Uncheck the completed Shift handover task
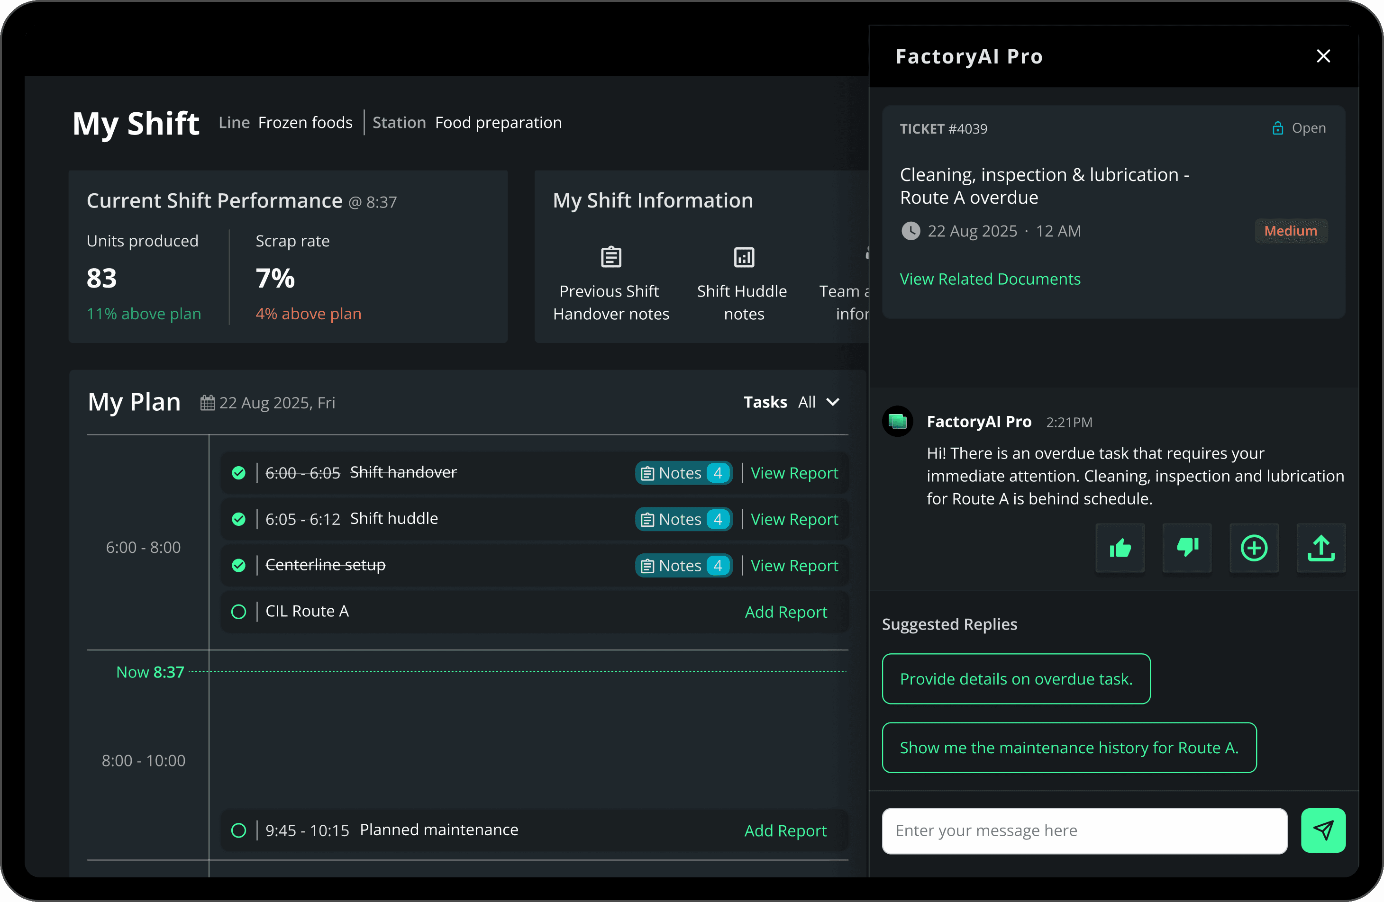This screenshot has height=902, width=1384. point(238,472)
